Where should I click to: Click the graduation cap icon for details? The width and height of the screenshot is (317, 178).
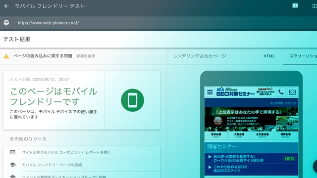click(12, 165)
